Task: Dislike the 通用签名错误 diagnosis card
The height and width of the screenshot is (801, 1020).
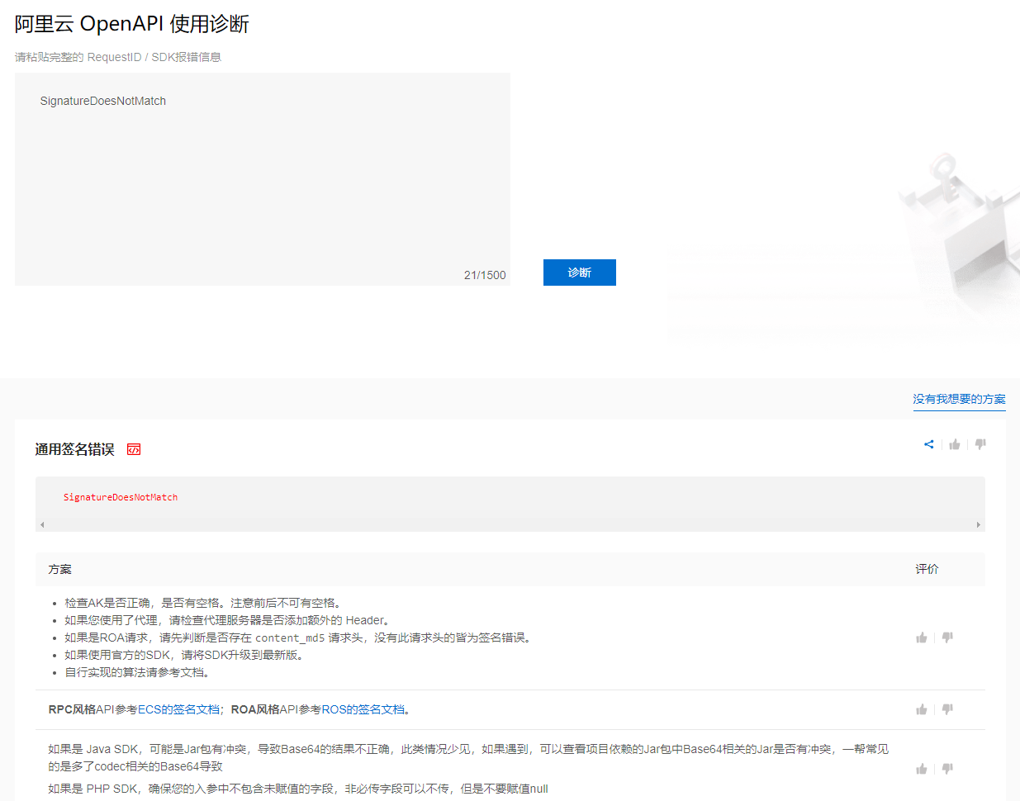Action: point(980,444)
